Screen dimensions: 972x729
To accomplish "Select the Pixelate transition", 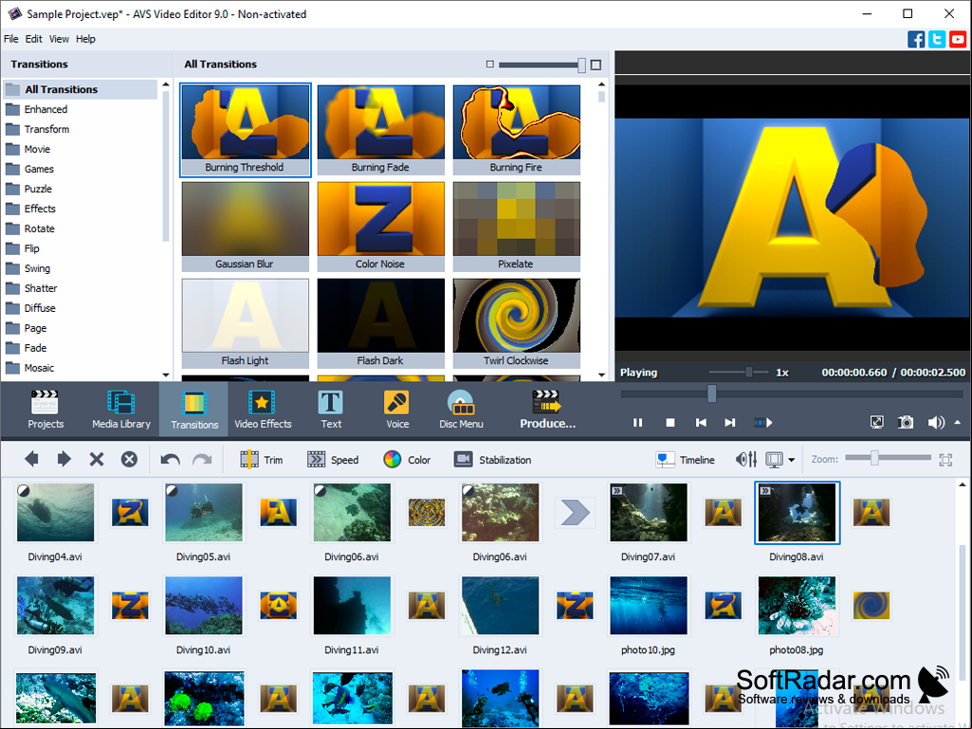I will click(x=517, y=227).
